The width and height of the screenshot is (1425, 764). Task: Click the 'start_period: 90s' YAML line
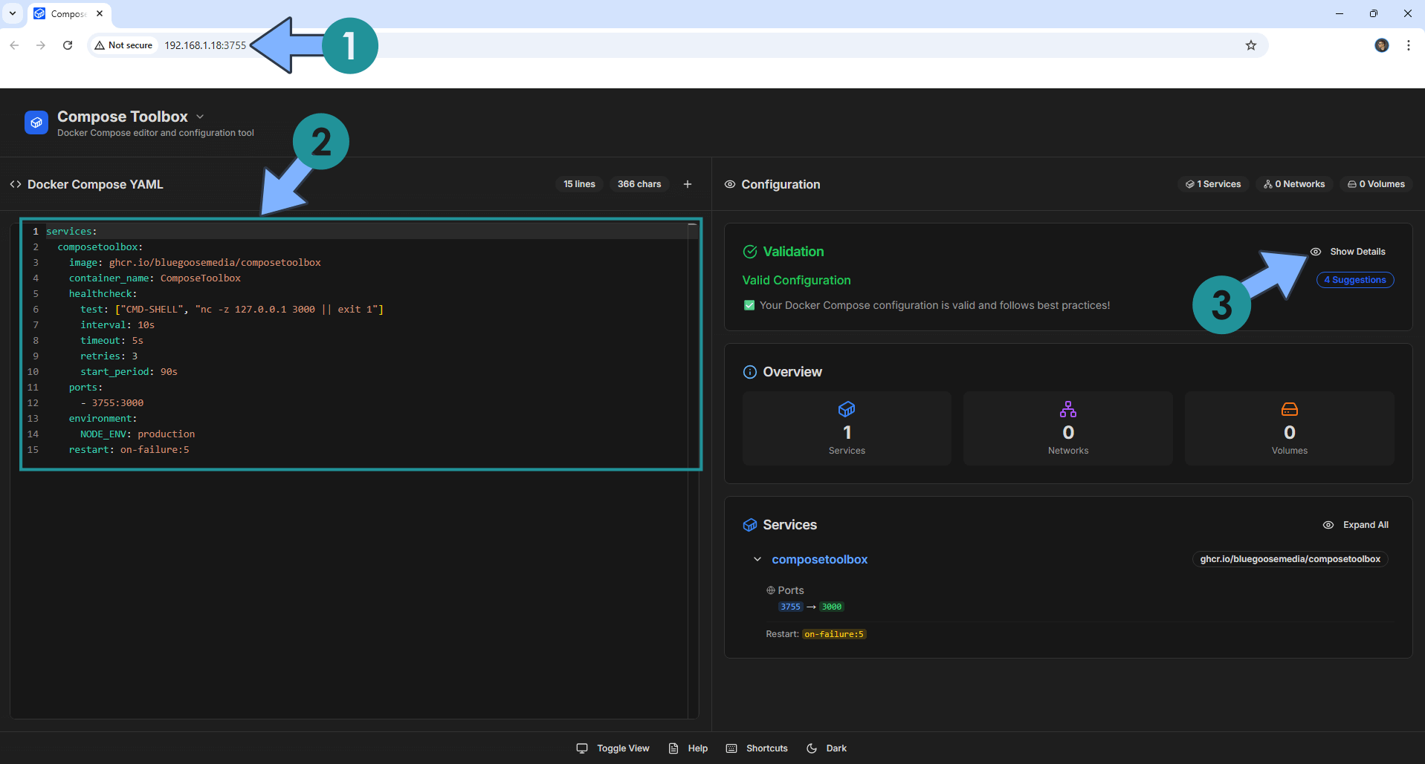click(129, 371)
